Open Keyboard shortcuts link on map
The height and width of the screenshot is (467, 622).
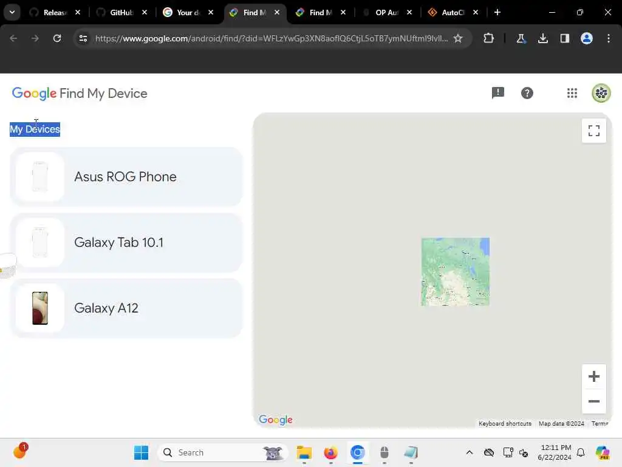tap(505, 424)
